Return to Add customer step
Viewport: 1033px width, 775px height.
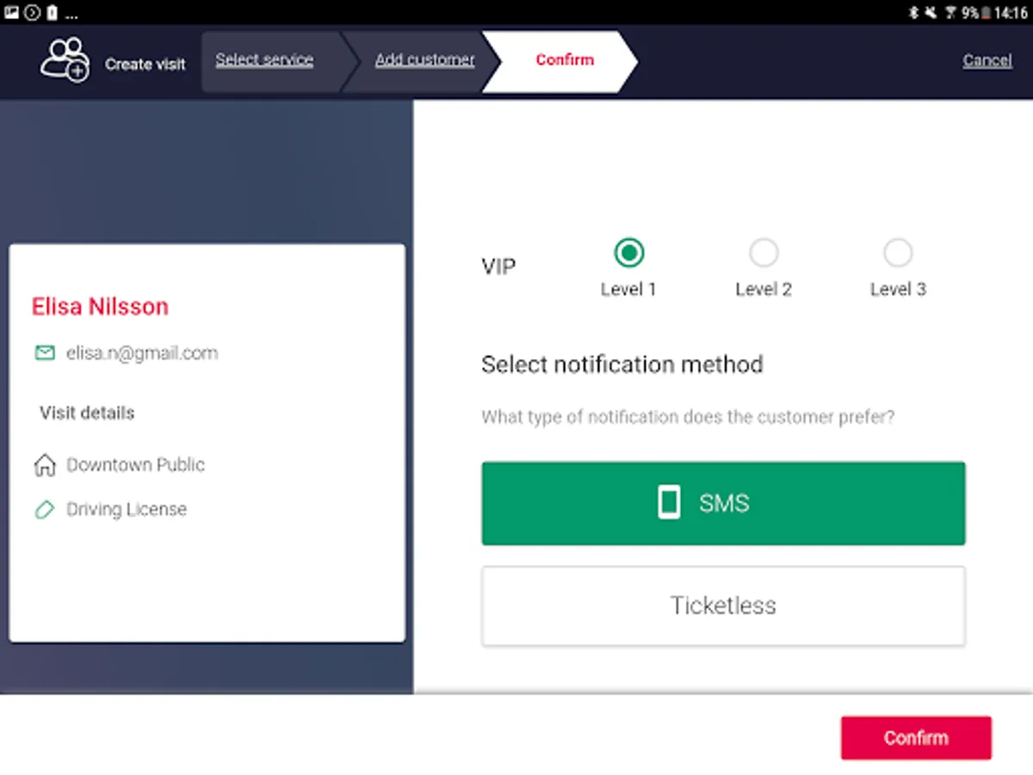[424, 60]
